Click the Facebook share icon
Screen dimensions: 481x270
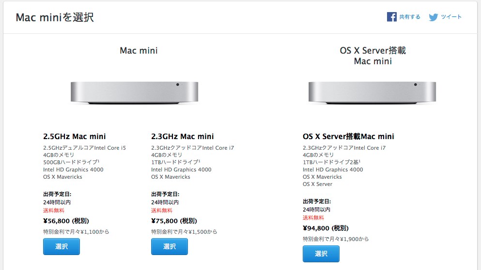tap(392, 17)
